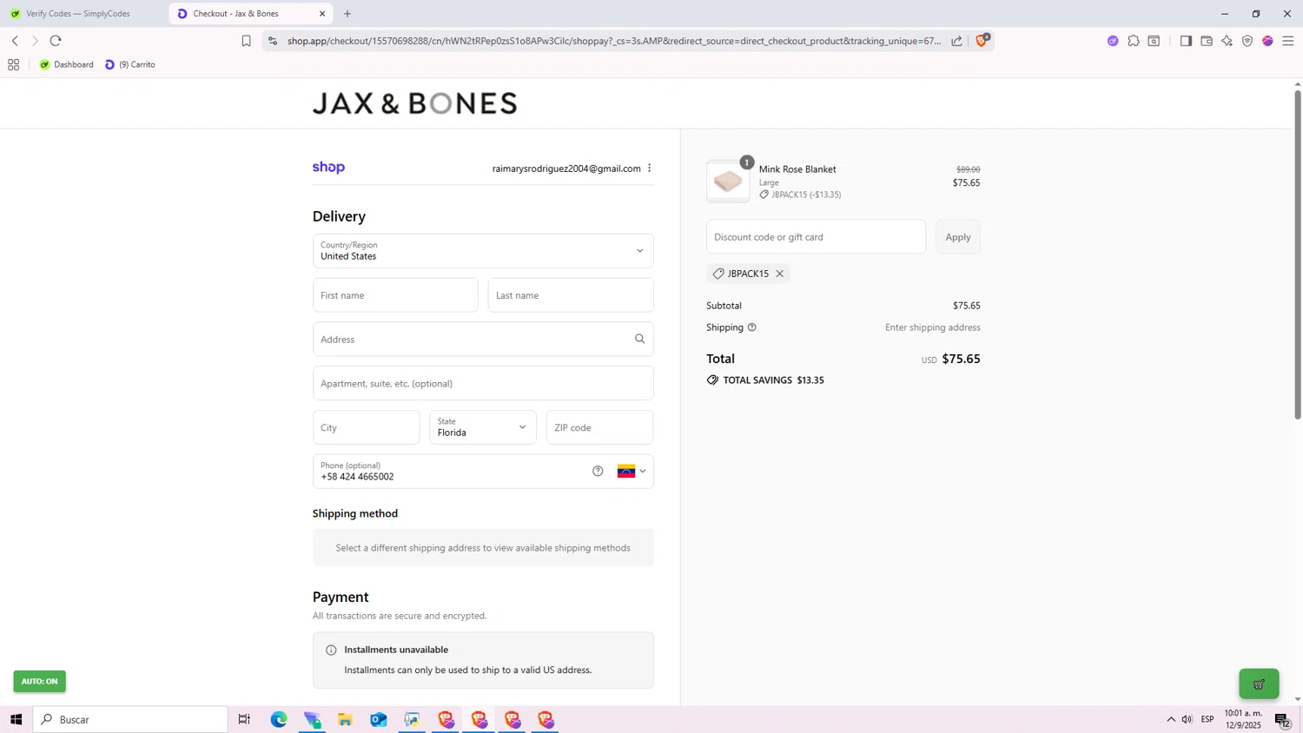1303x733 pixels.
Task: Go forward to next page
Action: pyautogui.click(x=35, y=41)
